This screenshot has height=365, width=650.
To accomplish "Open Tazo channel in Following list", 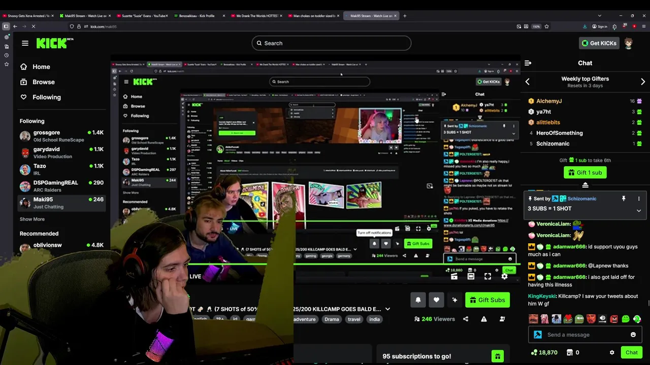I will [61, 169].
